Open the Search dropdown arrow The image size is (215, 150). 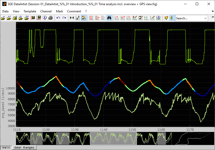[x=205, y=18]
